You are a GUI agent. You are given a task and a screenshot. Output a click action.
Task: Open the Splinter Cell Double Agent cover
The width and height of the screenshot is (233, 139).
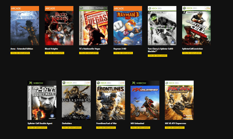[42, 100]
